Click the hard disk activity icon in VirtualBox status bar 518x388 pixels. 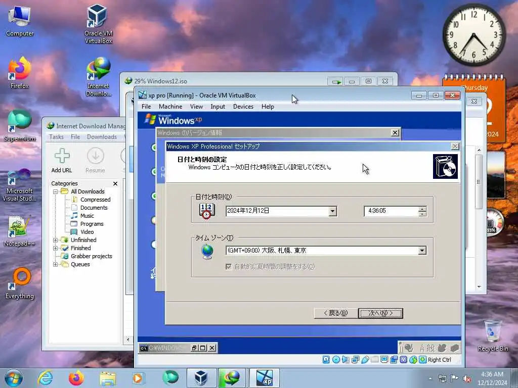pos(326,360)
